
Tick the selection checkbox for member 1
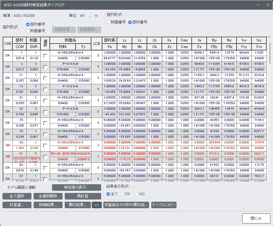point(45,56)
